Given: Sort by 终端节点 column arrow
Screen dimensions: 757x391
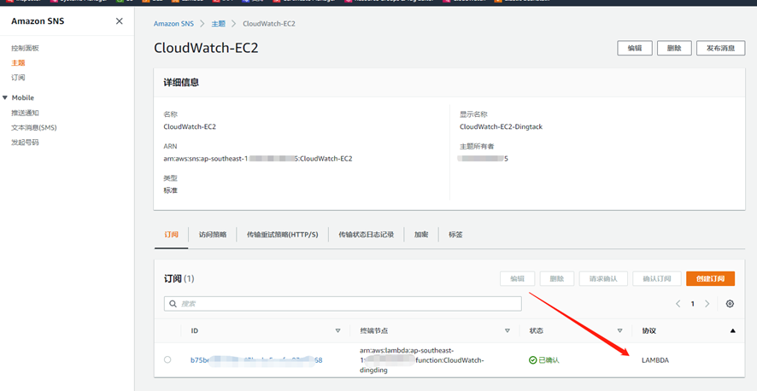Looking at the screenshot, I should [507, 330].
